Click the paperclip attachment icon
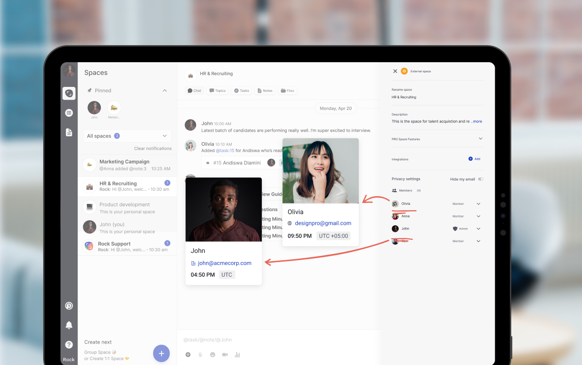The image size is (582, 365). tap(200, 354)
